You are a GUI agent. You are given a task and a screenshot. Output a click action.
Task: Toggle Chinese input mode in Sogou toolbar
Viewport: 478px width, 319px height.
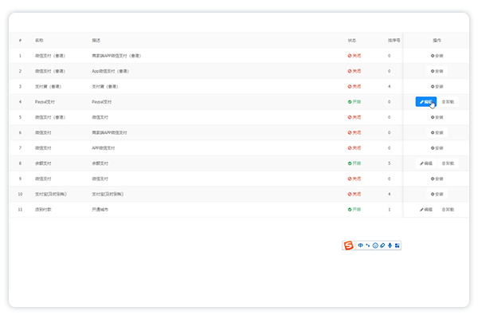click(x=361, y=245)
